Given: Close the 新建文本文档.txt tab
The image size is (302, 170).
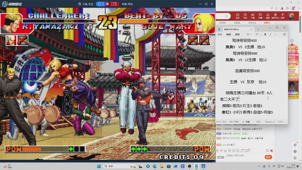Looking at the screenshot, I should tap(251, 29).
